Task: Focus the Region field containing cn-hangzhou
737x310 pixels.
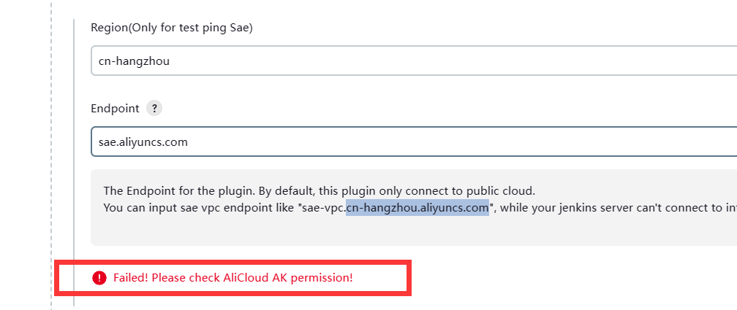Action: [x=414, y=61]
